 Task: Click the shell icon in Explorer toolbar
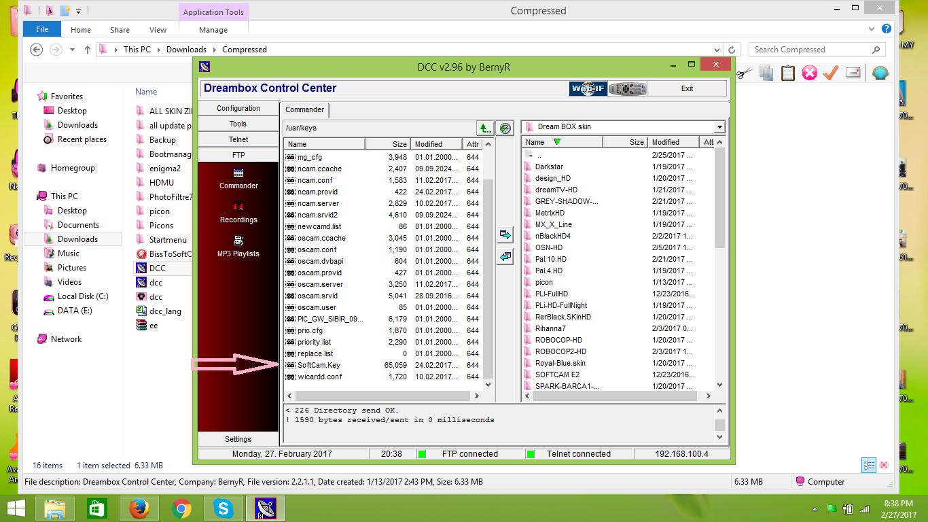point(880,73)
